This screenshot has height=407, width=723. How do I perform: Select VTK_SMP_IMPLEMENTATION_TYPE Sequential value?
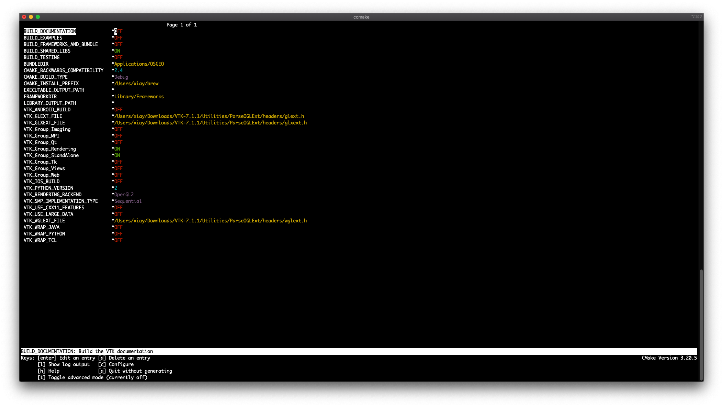point(128,201)
